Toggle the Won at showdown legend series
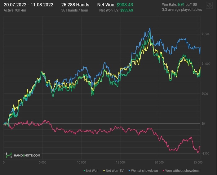The height and width of the screenshot is (175, 217). click(143, 171)
